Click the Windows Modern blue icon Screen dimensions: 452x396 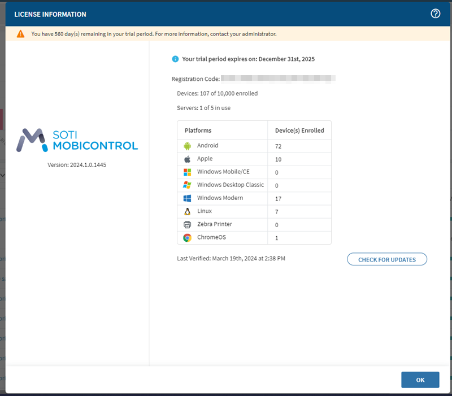[x=187, y=198]
